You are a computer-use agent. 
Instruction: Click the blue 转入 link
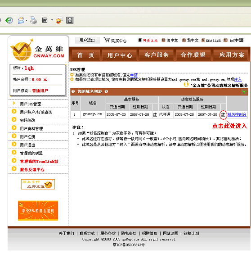click(x=238, y=80)
